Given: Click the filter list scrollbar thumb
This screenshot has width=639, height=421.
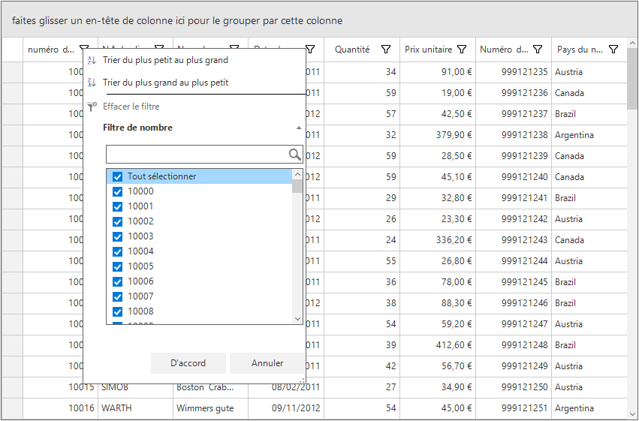Looking at the screenshot, I should [x=297, y=186].
